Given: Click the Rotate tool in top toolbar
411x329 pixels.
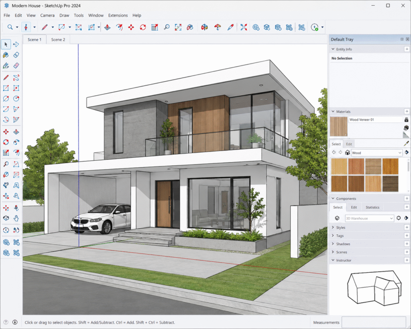Looking at the screenshot, I should 143,27.
